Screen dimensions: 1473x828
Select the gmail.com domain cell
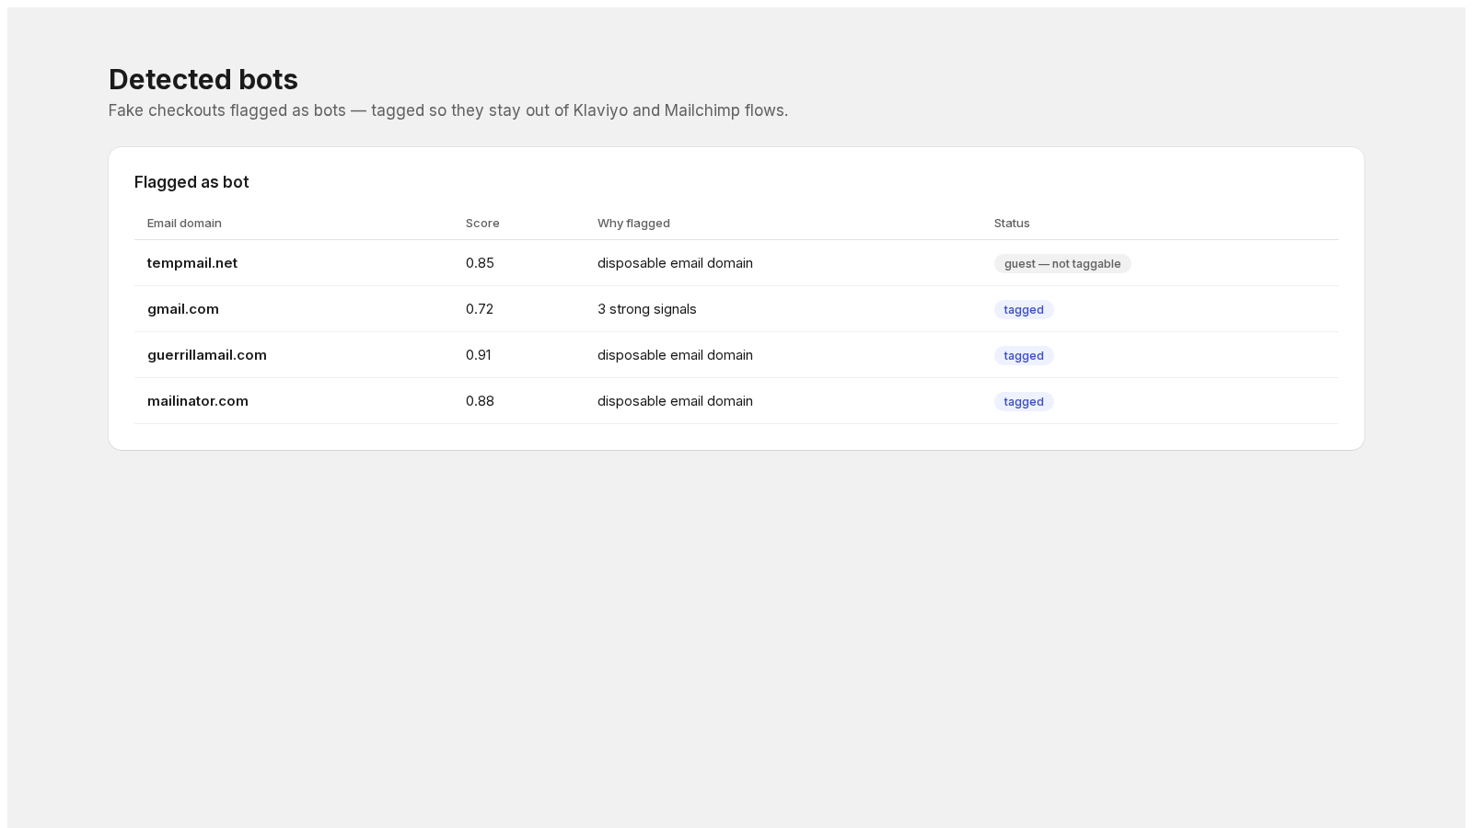pos(183,309)
